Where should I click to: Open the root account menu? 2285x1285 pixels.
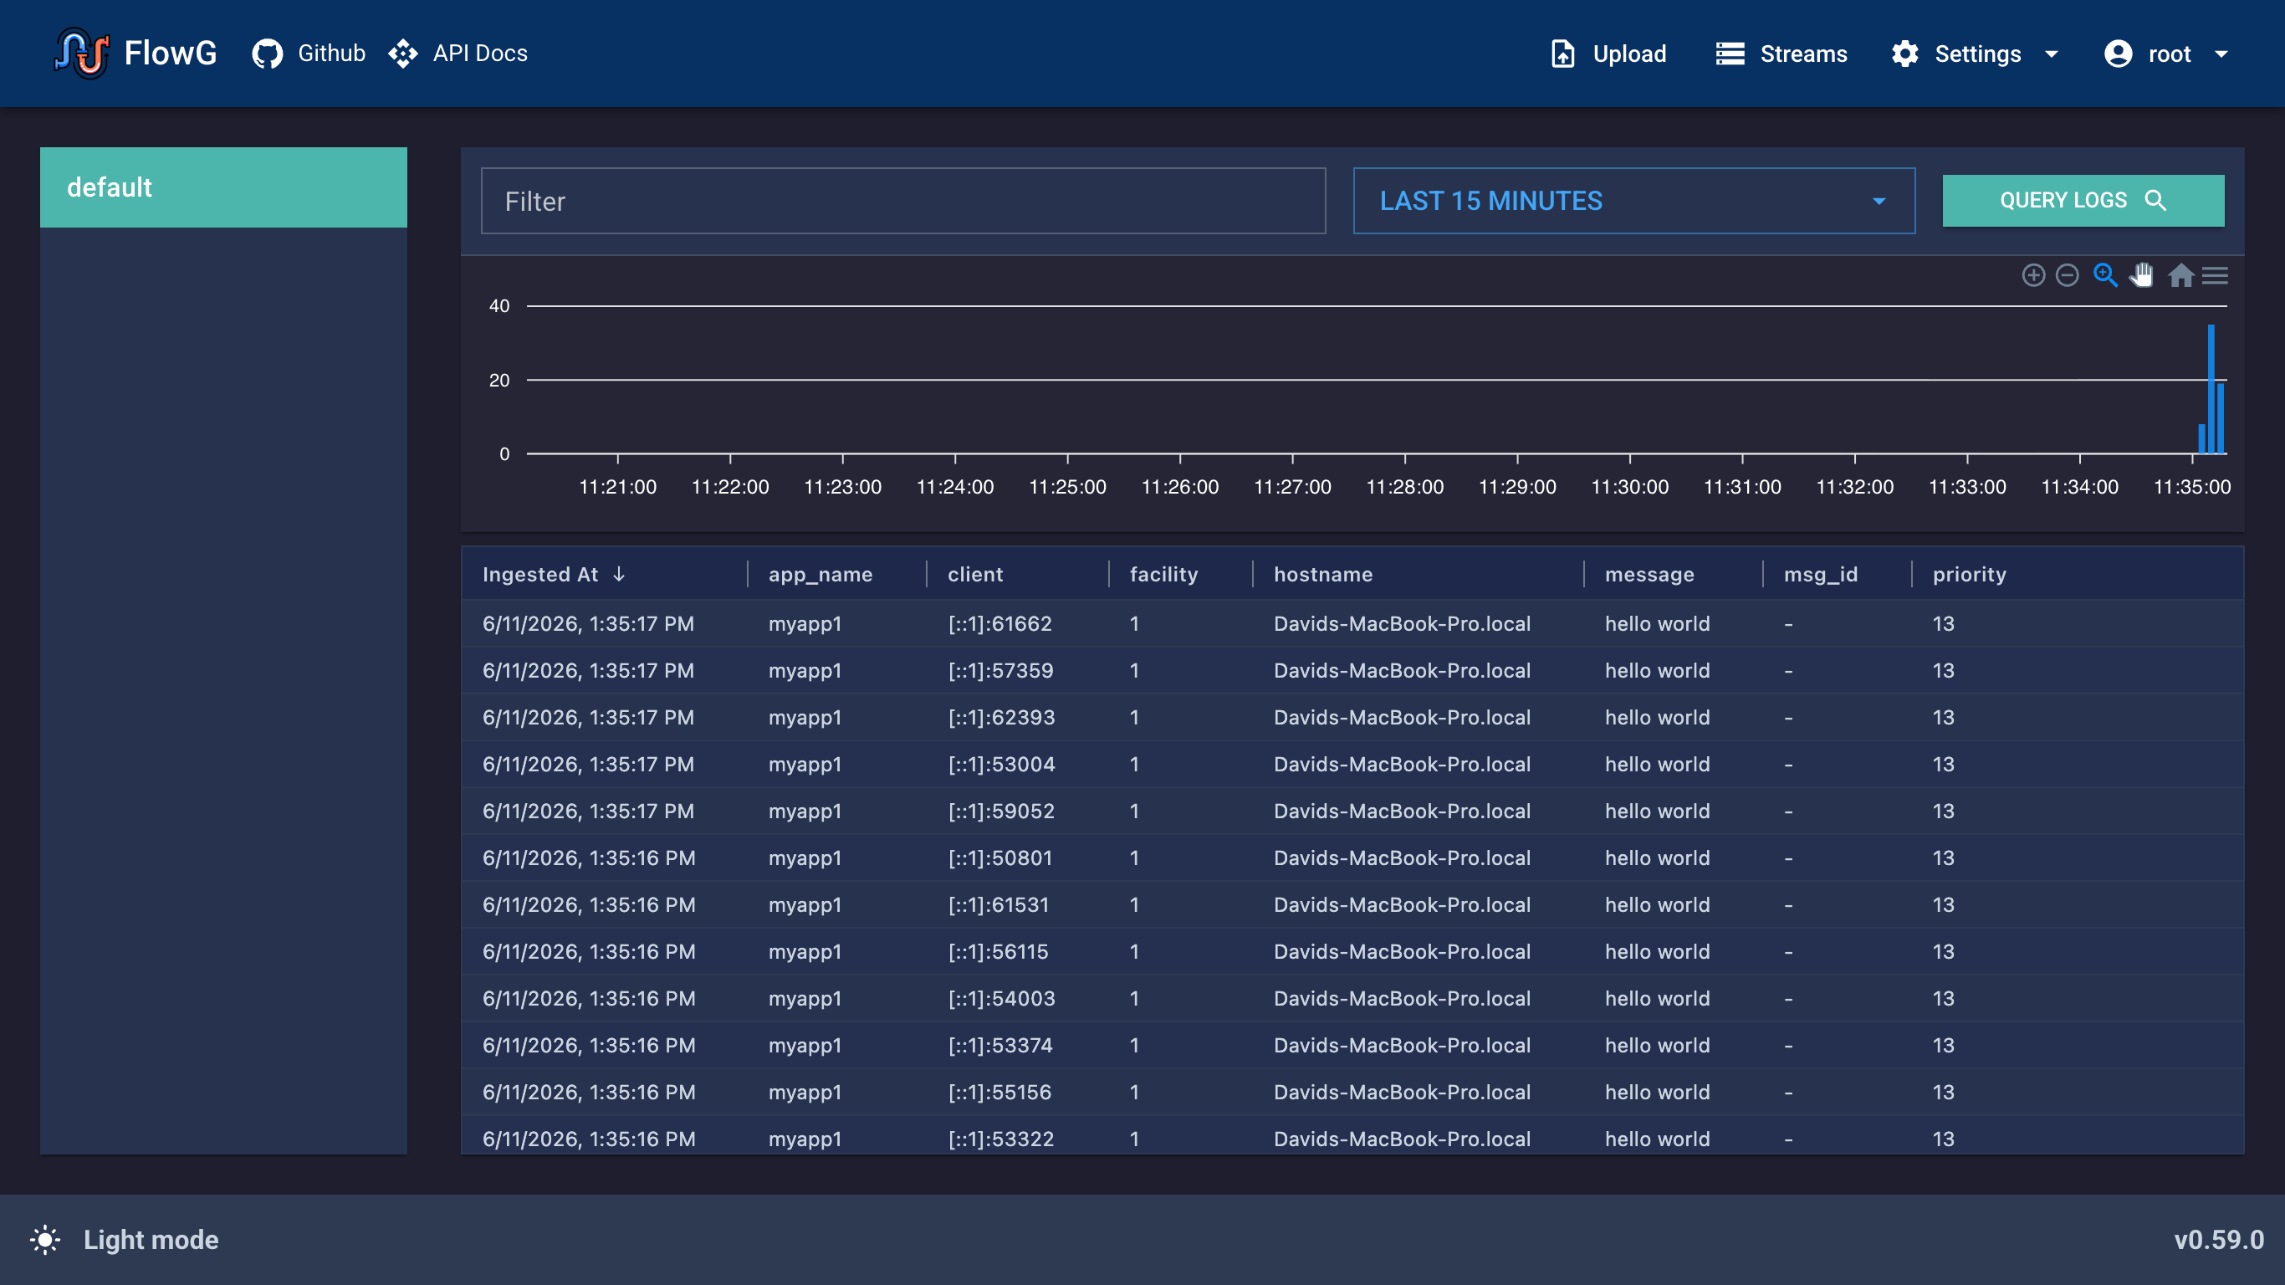pos(2166,54)
